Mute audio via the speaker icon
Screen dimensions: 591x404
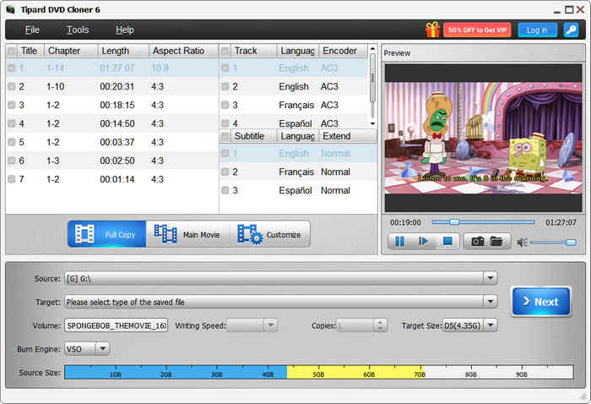coord(522,243)
